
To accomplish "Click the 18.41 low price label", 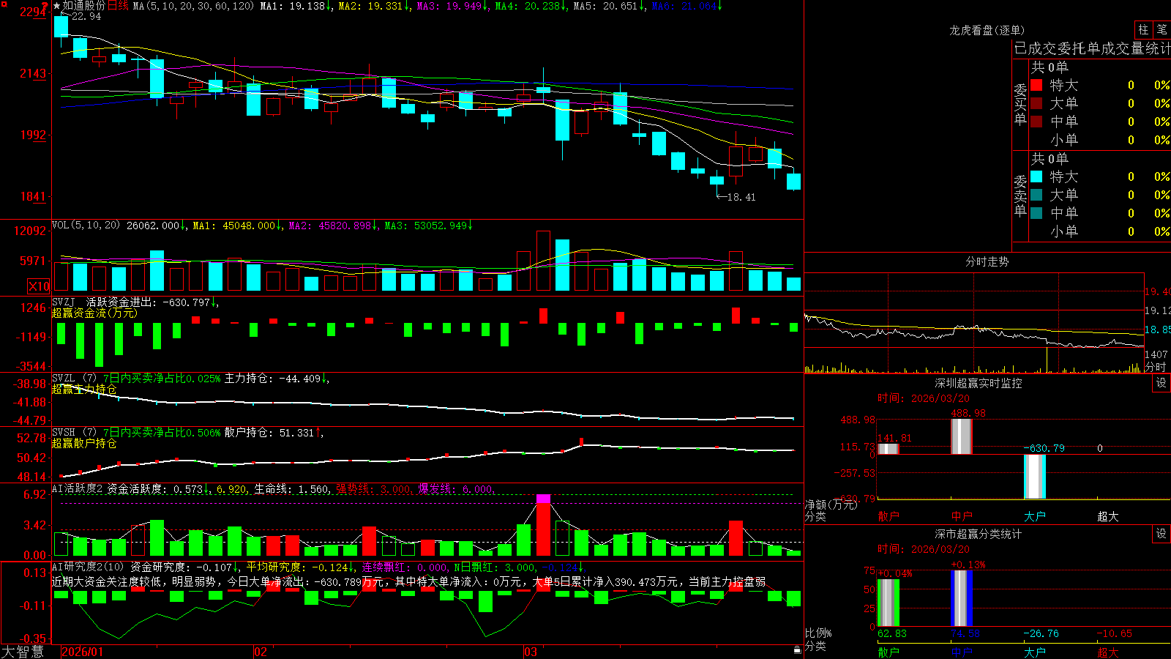I will tap(741, 197).
